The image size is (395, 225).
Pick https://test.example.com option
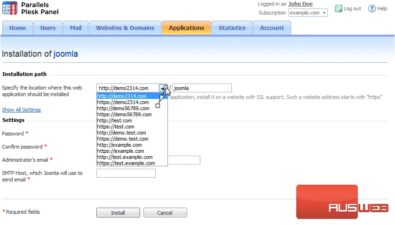coord(132,163)
